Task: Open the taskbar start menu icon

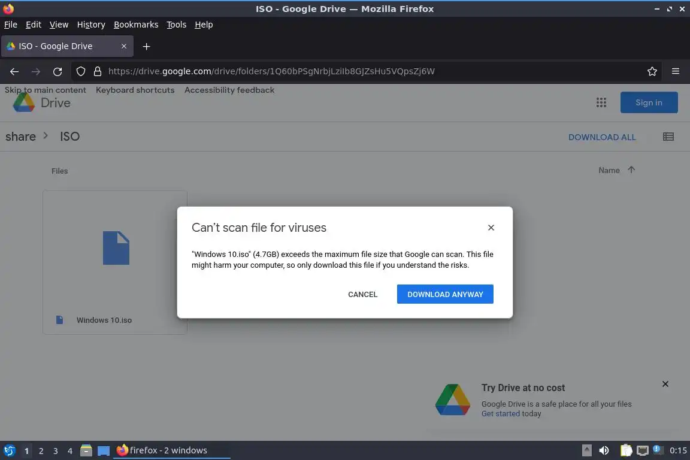Action: [x=9, y=450]
